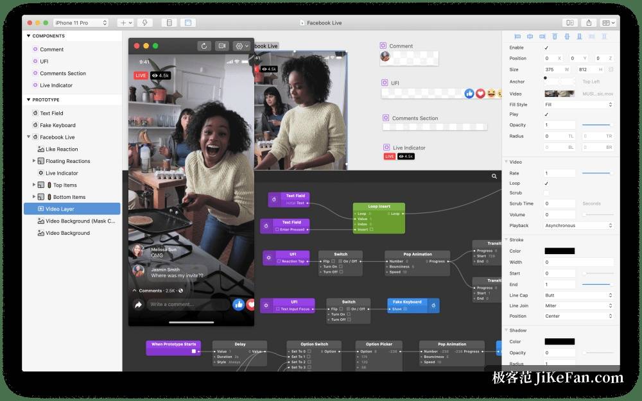This screenshot has height=401, width=642.
Task: Toggle Set To 0 on Option Switch
Action: pyautogui.click(x=309, y=351)
